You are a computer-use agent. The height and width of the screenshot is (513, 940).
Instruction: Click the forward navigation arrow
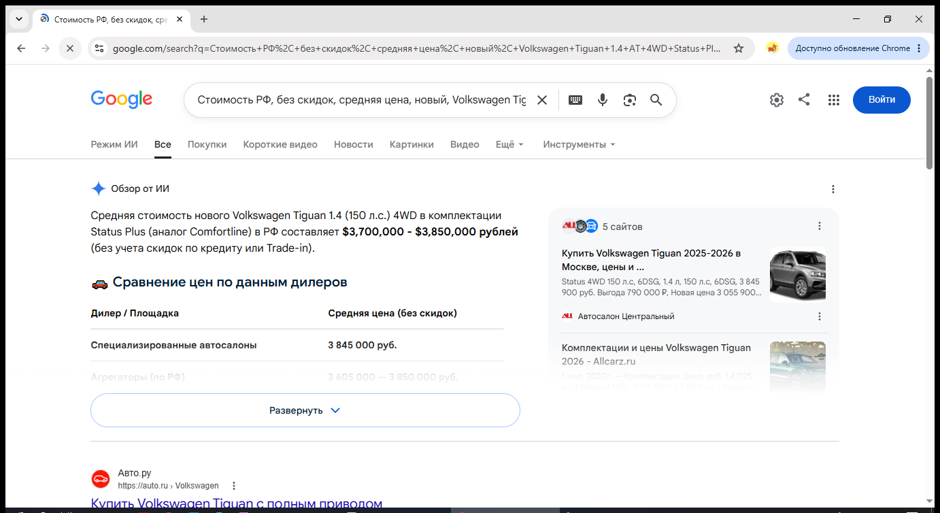[46, 48]
